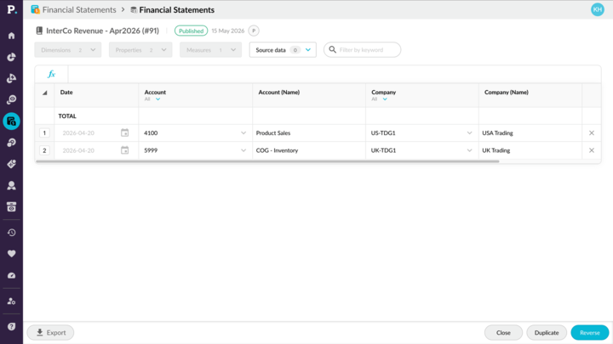
Task: Click the Product Sales cell
Action: click(309, 133)
